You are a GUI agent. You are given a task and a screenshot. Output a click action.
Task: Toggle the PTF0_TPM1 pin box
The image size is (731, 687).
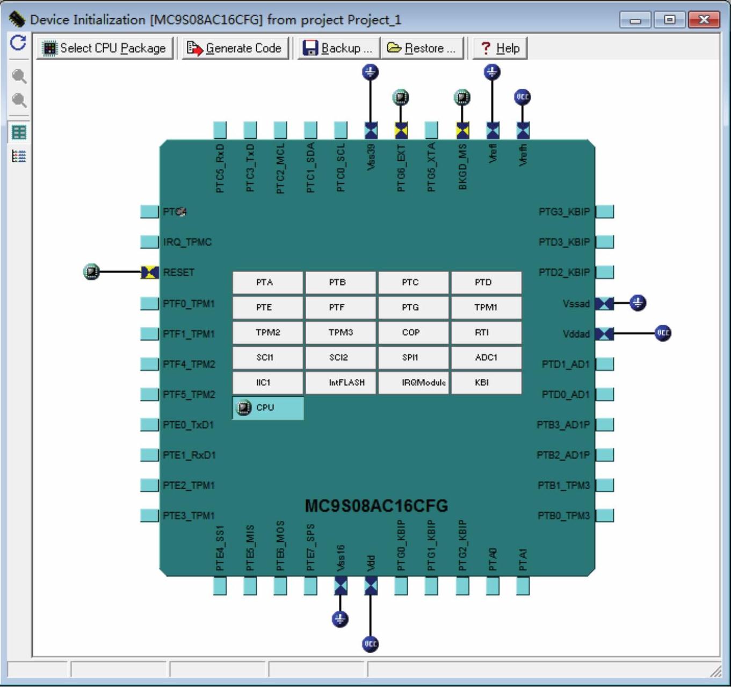click(x=149, y=304)
